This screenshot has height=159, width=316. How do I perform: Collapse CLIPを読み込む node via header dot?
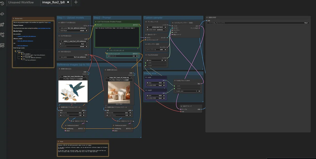pos(59,36)
